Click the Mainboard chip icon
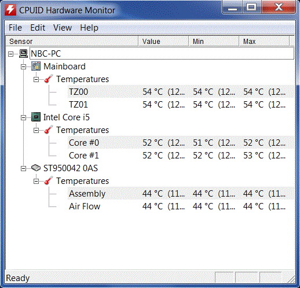Screen dimensions: 300x288 [x=36, y=67]
